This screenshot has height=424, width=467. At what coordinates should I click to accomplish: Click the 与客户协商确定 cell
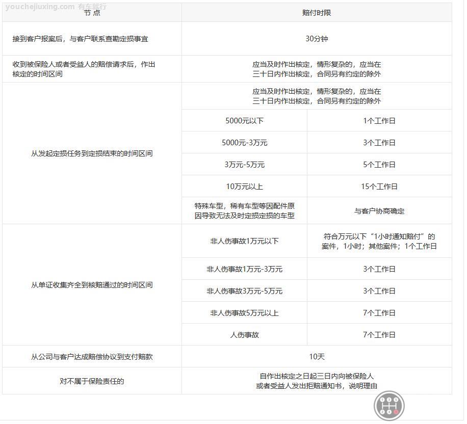coord(379,211)
